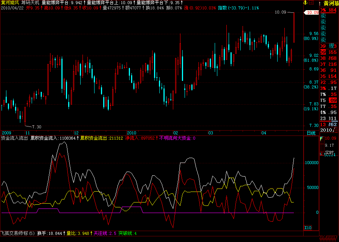The height and width of the screenshot is (242, 339).
Task: Click the vertical thermometer gauge beside 9.17
Action: point(321,146)
